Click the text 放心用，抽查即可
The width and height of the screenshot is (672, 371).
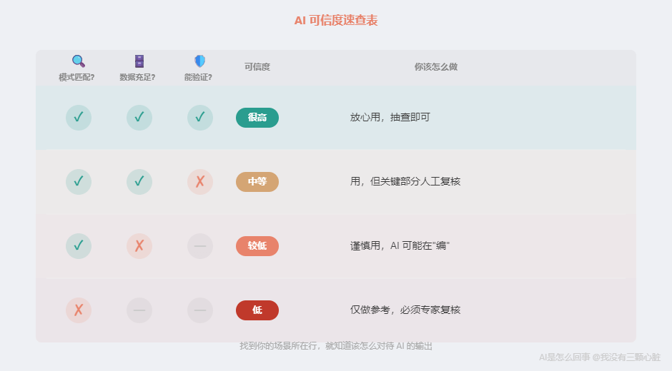click(390, 118)
